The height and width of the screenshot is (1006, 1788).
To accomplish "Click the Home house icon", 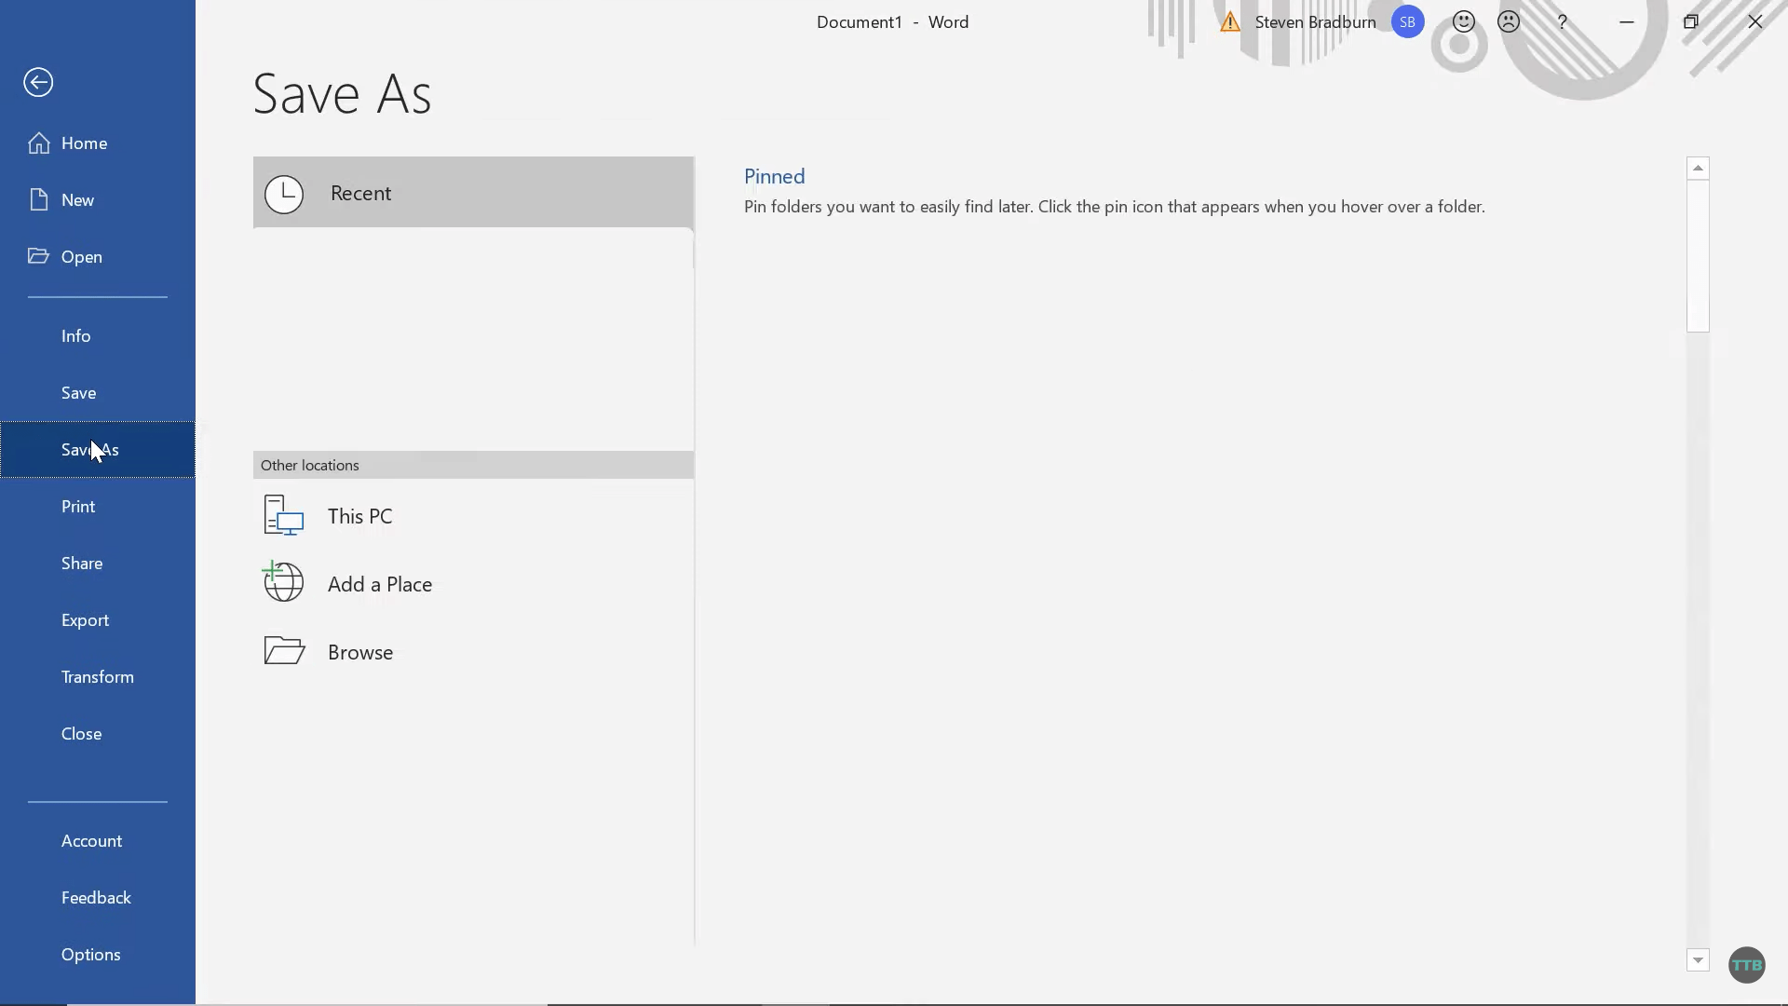I will point(38,143).
